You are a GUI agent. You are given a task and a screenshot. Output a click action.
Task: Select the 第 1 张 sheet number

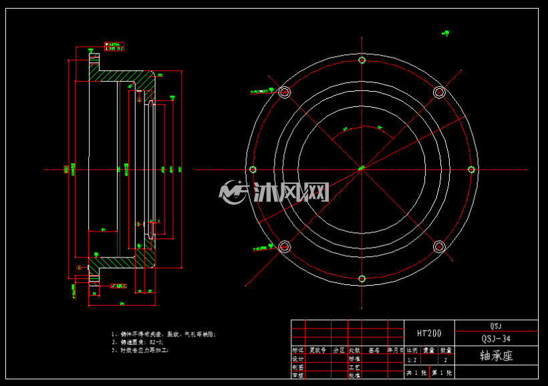pos(442,373)
